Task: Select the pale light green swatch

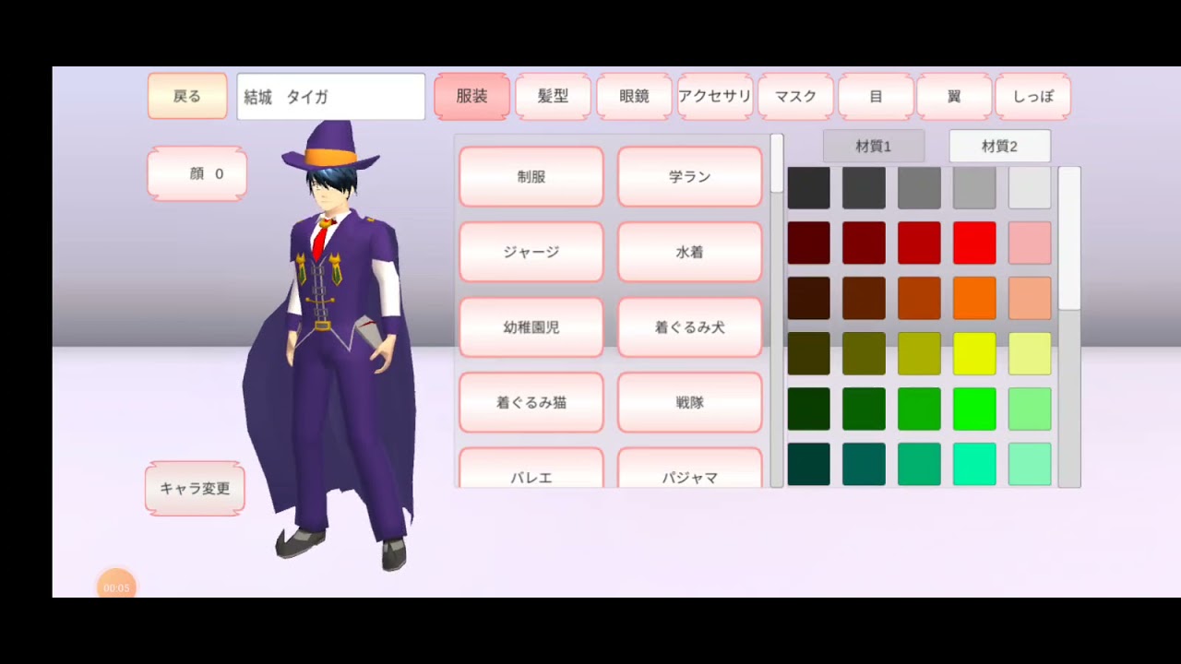Action: point(1030,409)
